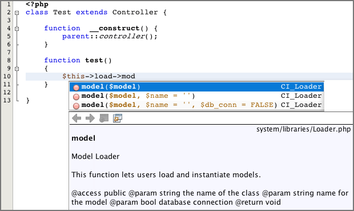Select model suggestion with $db_conn = FALSE

[x=196, y=105]
